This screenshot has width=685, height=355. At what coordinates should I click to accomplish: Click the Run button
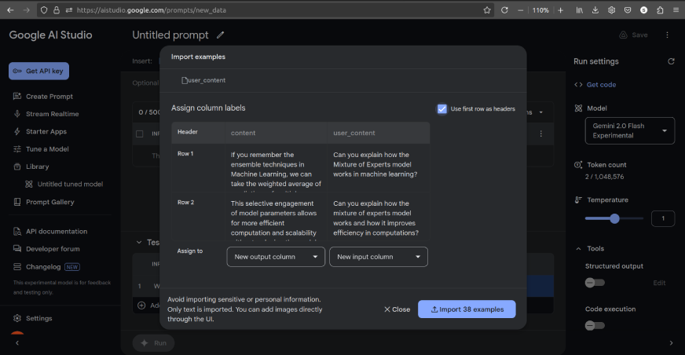[x=153, y=343]
